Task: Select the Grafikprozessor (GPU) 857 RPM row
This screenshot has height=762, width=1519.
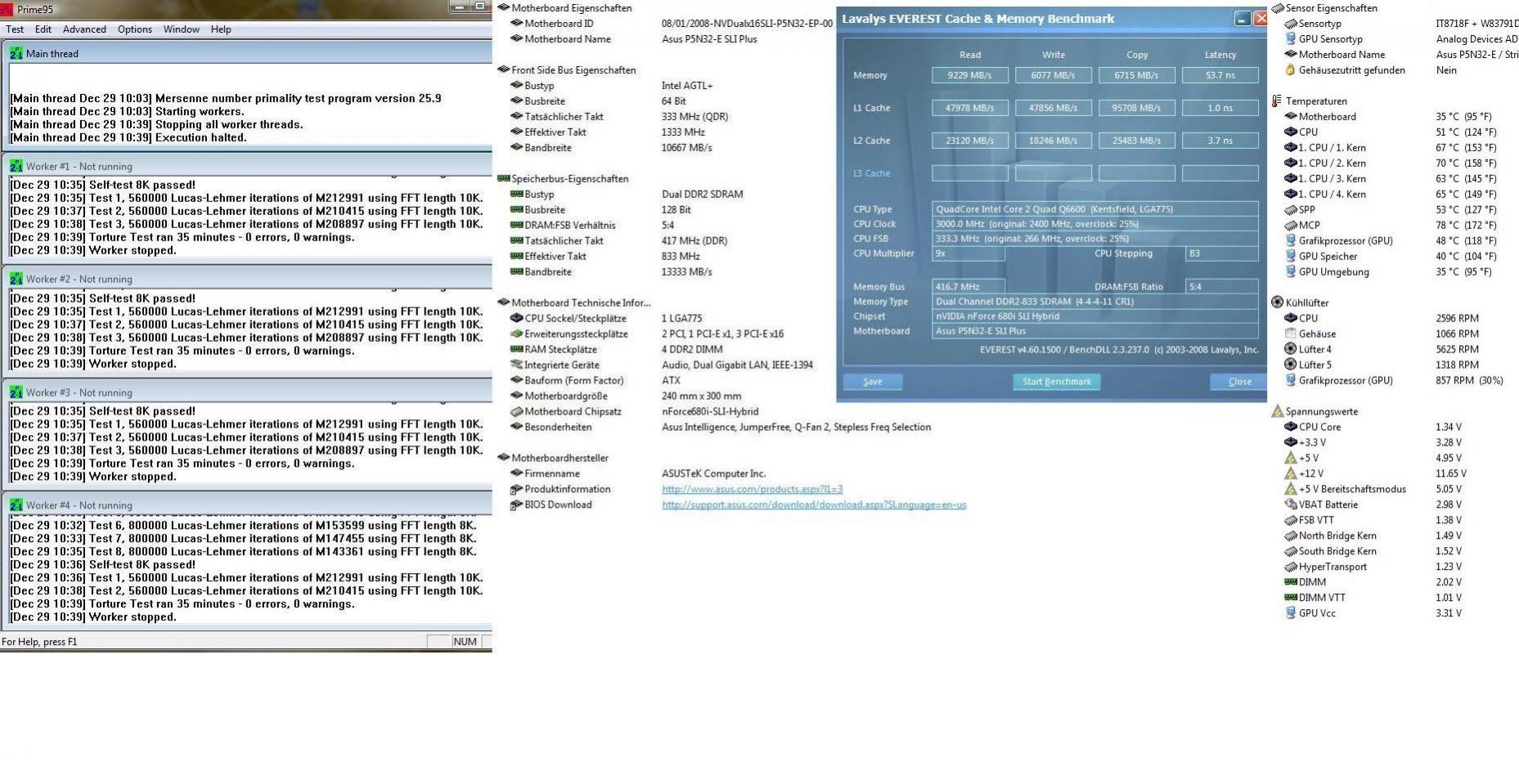Action: [1394, 380]
